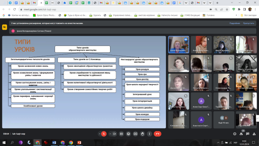
Task: Expand video settings arrow beside camera
Action: point(110,134)
